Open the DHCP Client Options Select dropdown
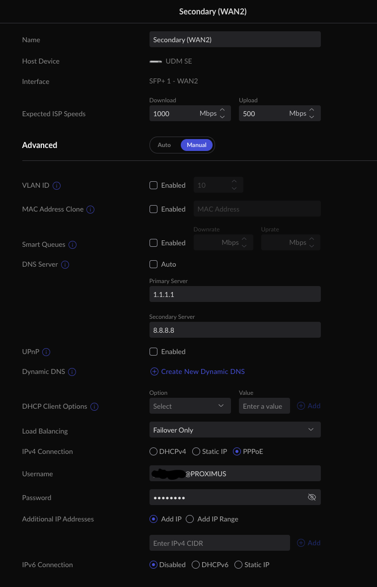Viewport: 377px width, 587px height. pyautogui.click(x=190, y=406)
